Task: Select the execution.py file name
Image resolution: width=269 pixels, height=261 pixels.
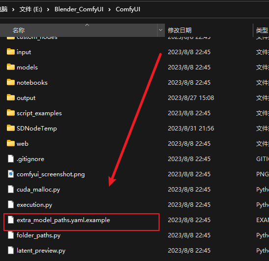Action: point(34,205)
